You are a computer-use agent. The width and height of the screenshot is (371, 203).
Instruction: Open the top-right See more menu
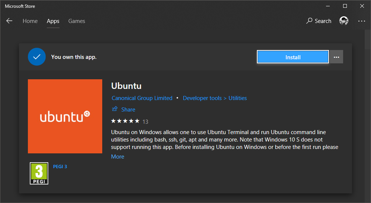click(x=362, y=21)
